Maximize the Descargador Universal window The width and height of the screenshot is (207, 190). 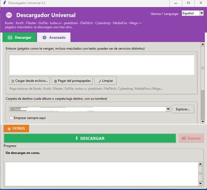click(188, 3)
